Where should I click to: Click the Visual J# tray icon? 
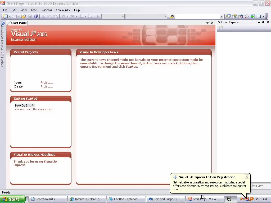point(247,199)
